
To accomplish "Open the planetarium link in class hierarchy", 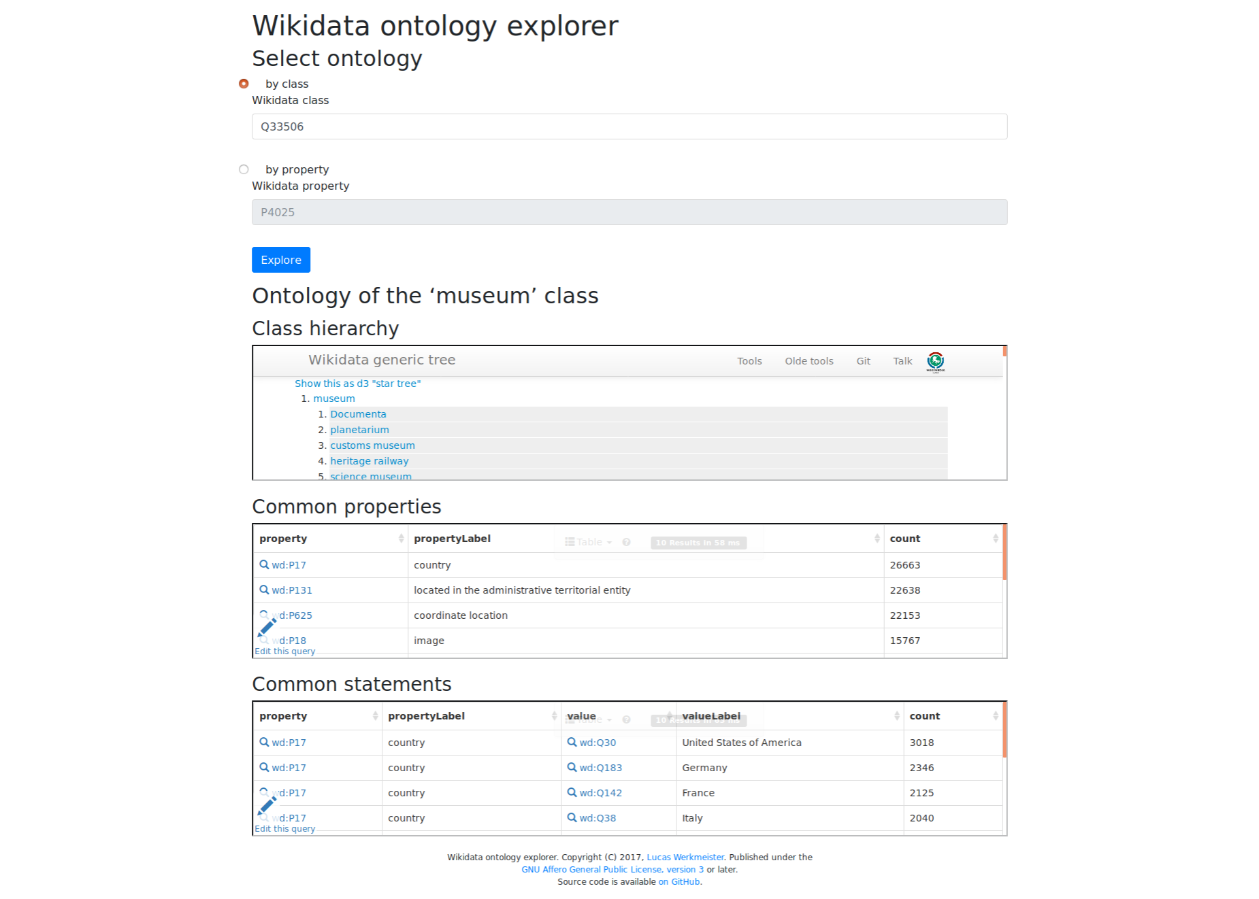I will 359,430.
